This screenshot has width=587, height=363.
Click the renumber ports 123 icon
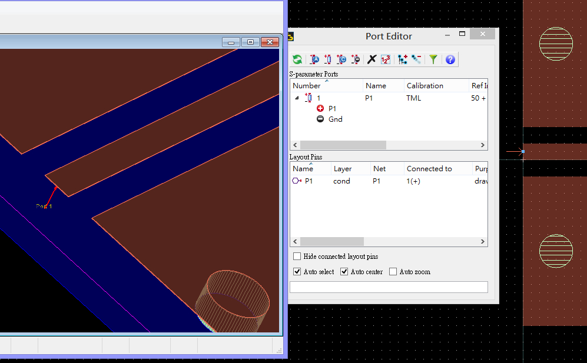(385, 59)
